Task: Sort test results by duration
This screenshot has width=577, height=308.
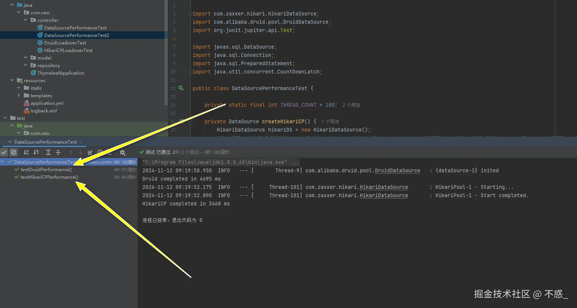Action: [x=36, y=152]
